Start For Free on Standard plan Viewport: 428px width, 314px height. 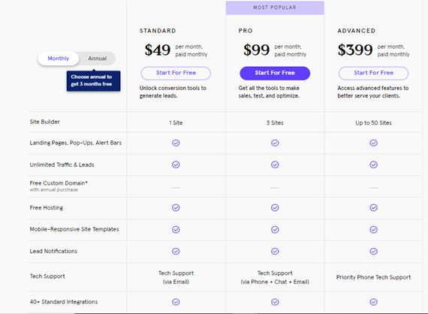pos(176,73)
